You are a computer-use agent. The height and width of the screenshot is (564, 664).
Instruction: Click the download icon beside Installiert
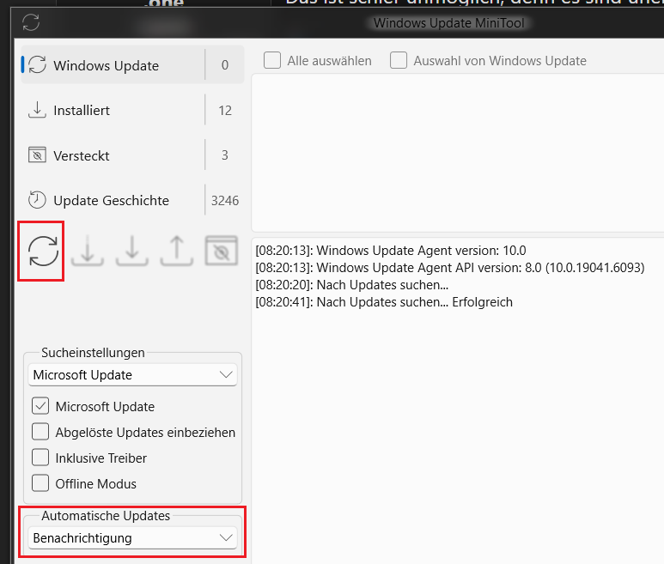pos(37,110)
